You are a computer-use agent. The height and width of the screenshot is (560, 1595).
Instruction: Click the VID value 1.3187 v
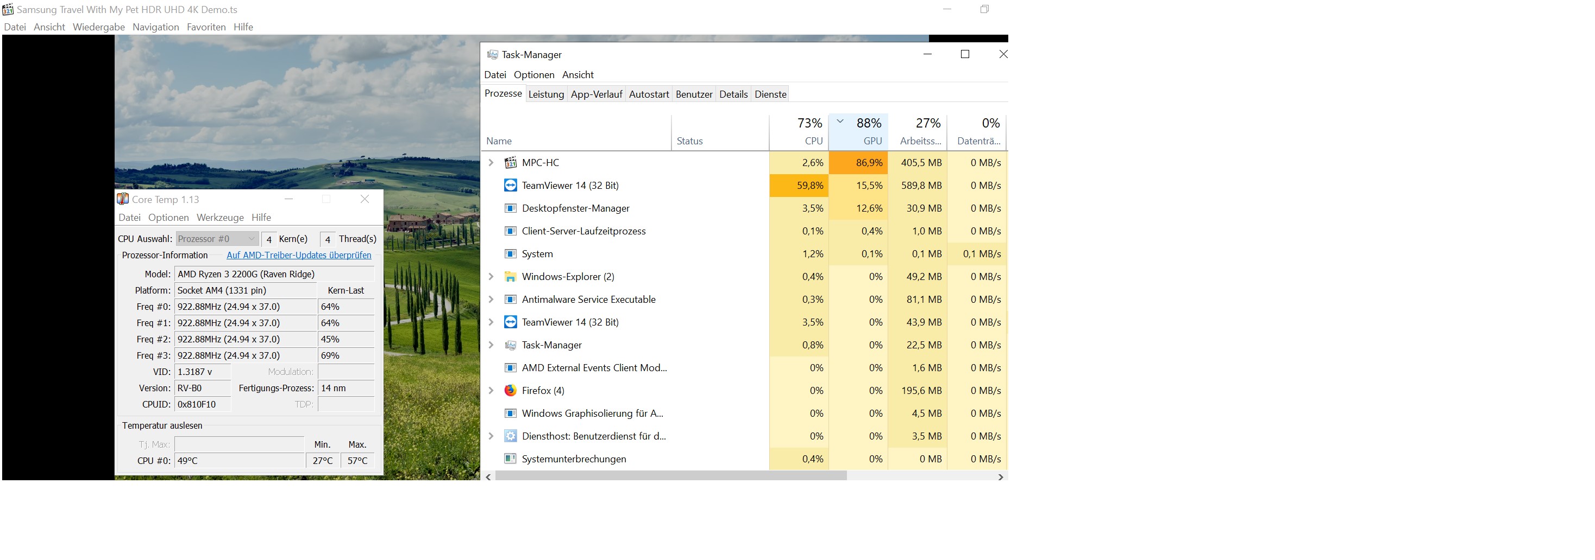coord(203,372)
